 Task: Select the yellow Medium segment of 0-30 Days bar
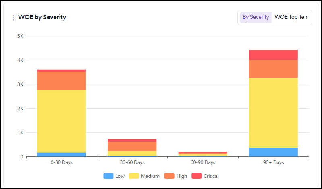pos(61,121)
